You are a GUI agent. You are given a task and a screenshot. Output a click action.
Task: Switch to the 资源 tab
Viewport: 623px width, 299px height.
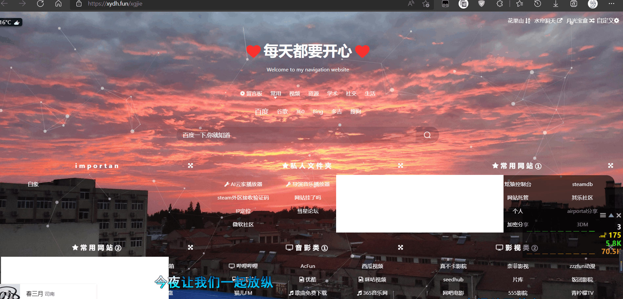(313, 94)
